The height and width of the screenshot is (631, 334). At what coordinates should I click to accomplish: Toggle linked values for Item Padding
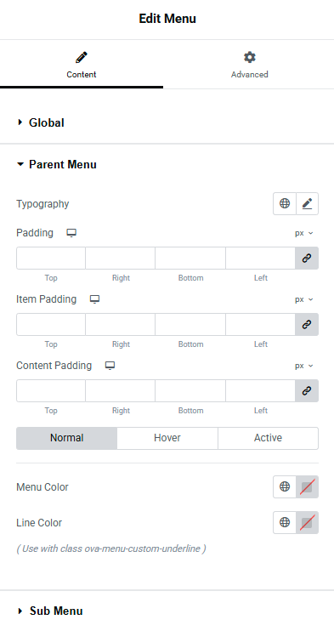coord(307,324)
